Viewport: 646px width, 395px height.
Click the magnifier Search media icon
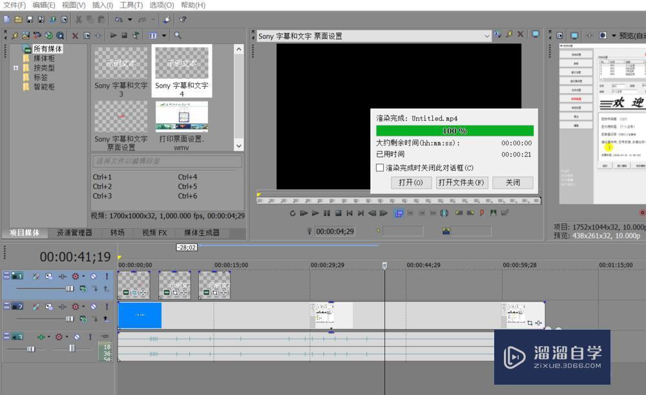tap(178, 36)
